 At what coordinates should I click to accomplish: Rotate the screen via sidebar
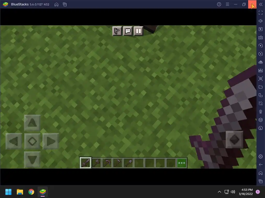click(261, 103)
